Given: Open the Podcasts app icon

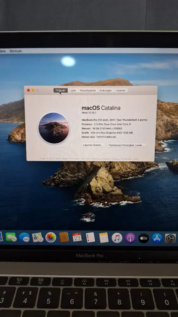Looking at the screenshot, I should coord(130,238).
